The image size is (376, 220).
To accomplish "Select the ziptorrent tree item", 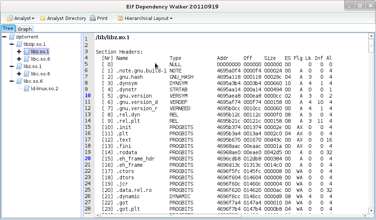I will (27, 37).
